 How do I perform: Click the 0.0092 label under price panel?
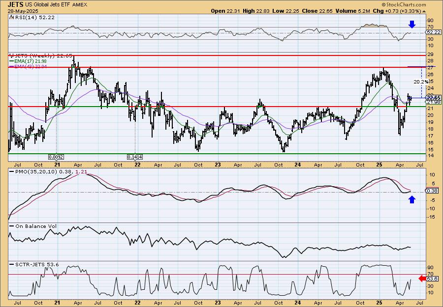(56, 157)
